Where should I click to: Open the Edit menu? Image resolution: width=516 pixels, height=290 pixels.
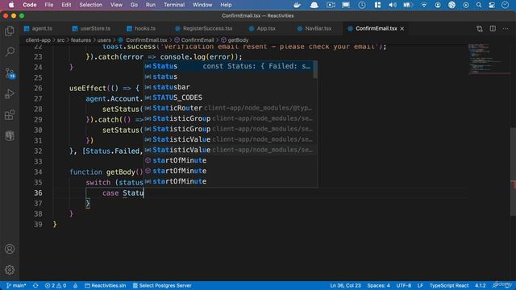coord(66,5)
